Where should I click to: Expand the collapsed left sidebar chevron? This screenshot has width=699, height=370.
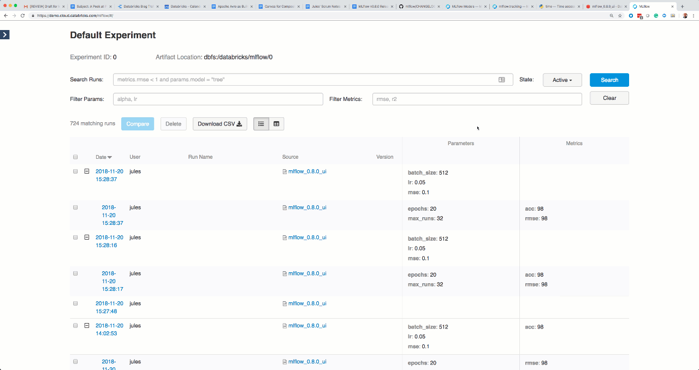click(x=4, y=35)
